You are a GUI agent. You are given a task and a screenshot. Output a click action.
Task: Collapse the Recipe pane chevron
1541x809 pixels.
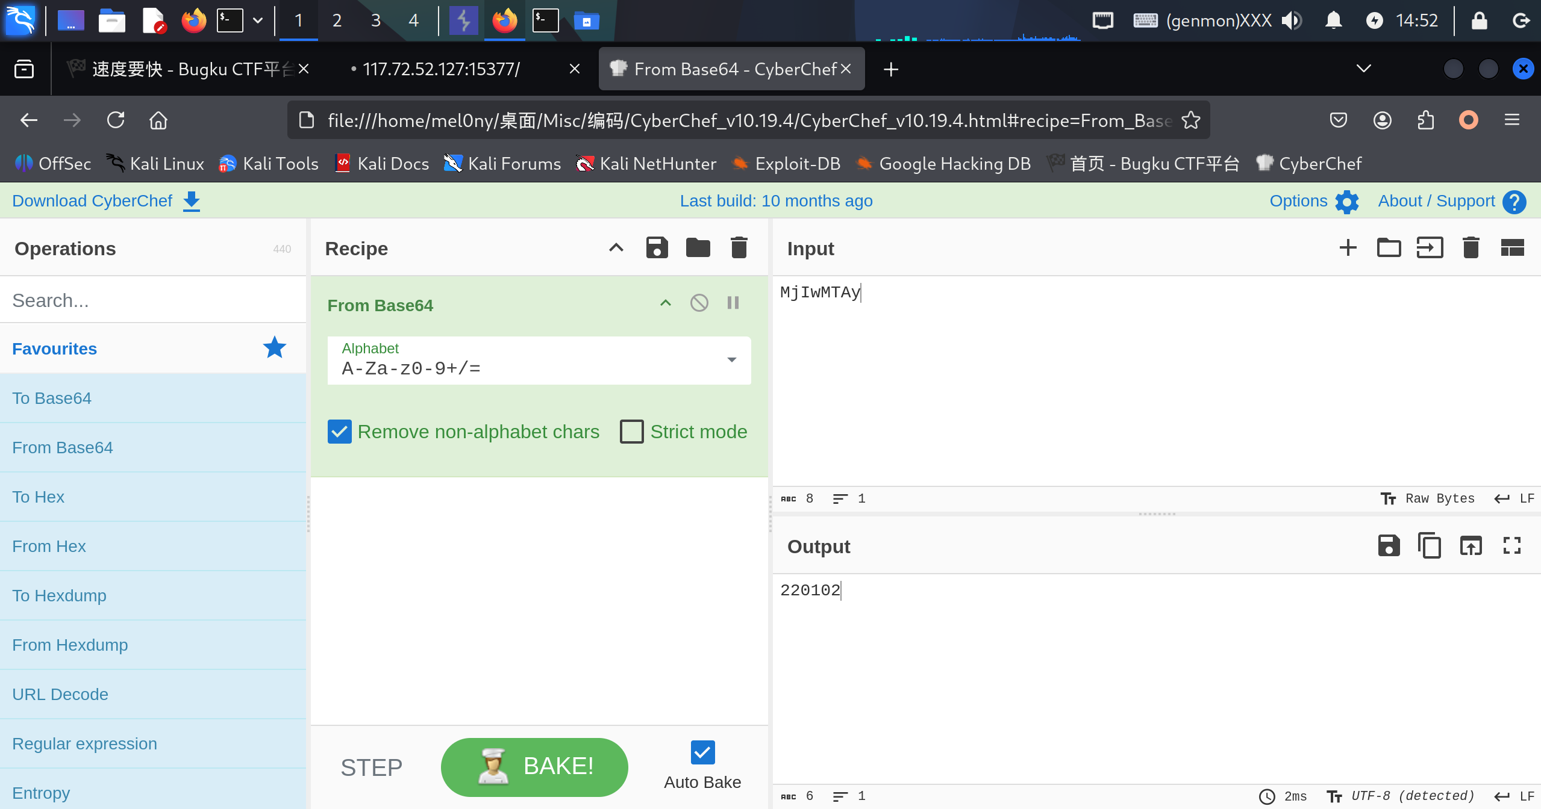616,247
